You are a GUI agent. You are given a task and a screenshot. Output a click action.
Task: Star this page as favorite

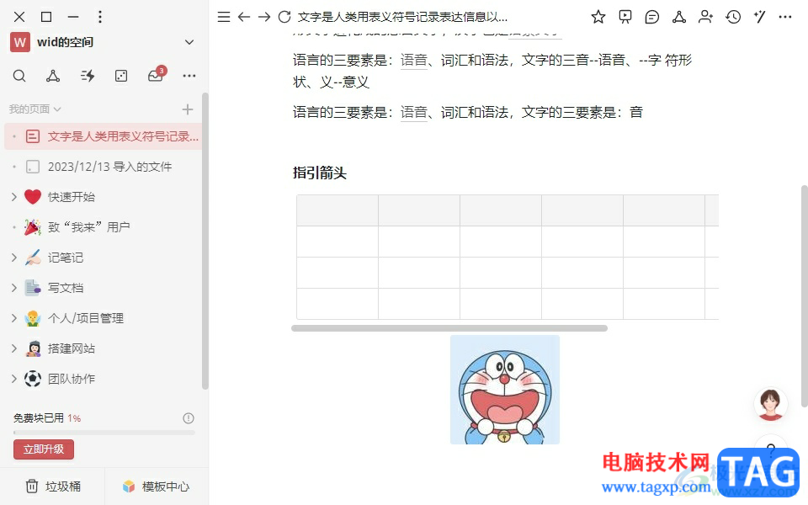click(x=598, y=17)
